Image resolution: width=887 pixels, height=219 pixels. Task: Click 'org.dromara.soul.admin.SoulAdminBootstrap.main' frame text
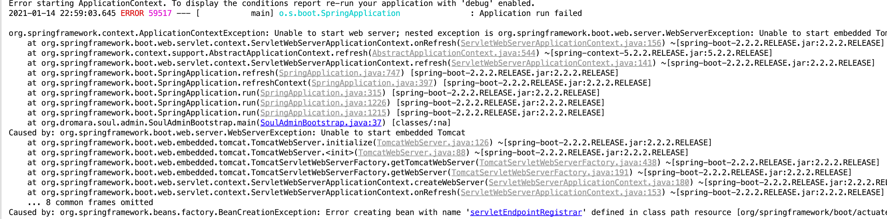click(x=149, y=123)
